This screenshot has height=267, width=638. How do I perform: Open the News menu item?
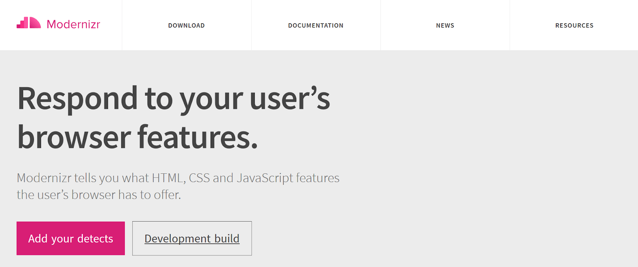point(445,26)
